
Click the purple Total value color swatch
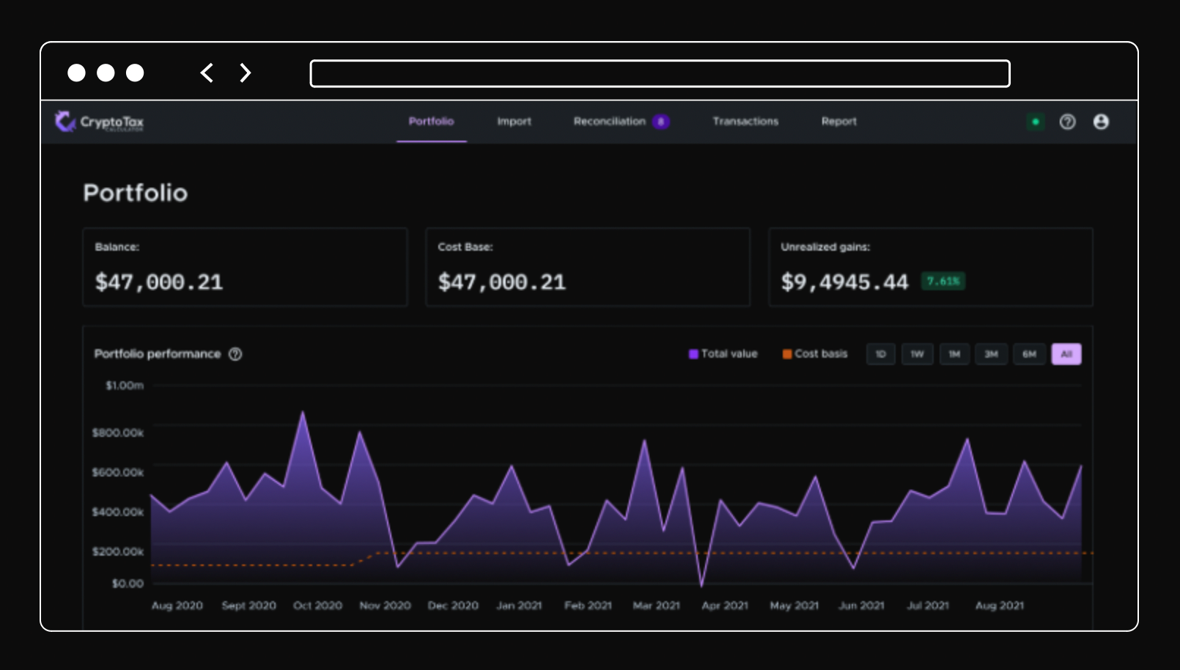[693, 354]
